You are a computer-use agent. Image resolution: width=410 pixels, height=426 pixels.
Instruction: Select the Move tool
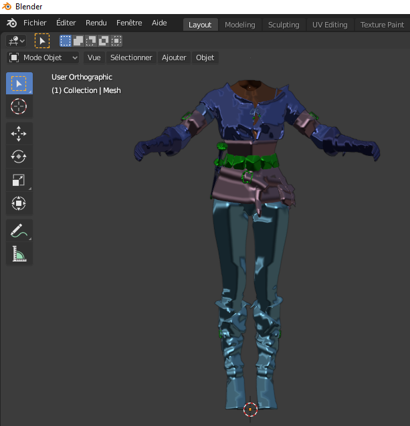click(19, 134)
